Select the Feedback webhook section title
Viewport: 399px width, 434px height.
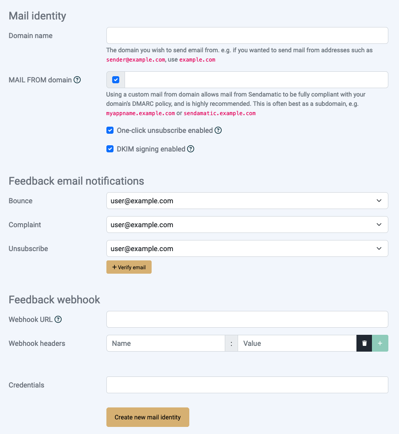pos(54,299)
